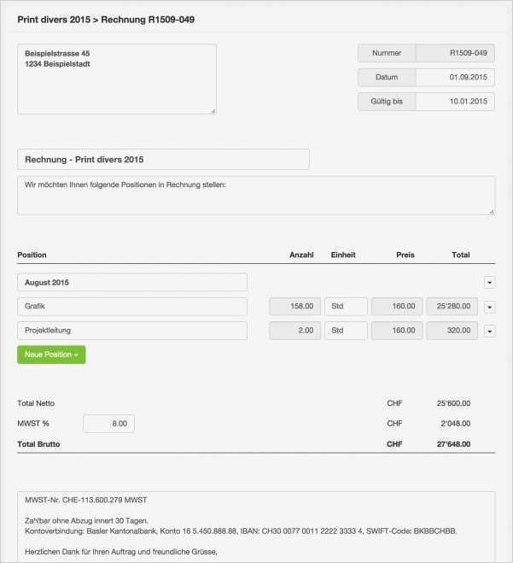513x563 pixels.
Task: Click the Projektleitung position name field
Action: 132,331
